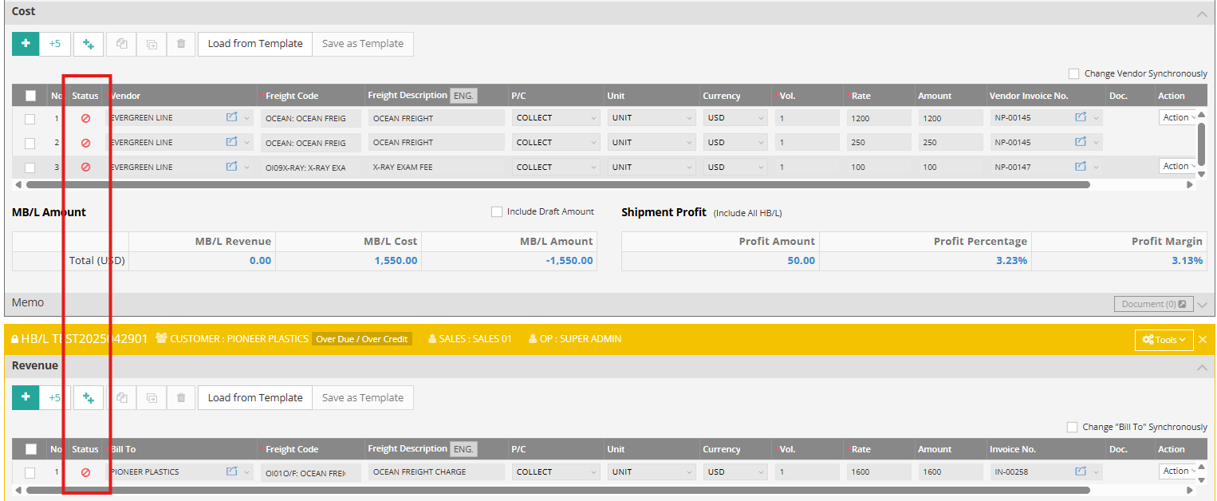The image size is (1217, 501).
Task: Click Document (0) button in Memo bar
Action: pos(1153,304)
